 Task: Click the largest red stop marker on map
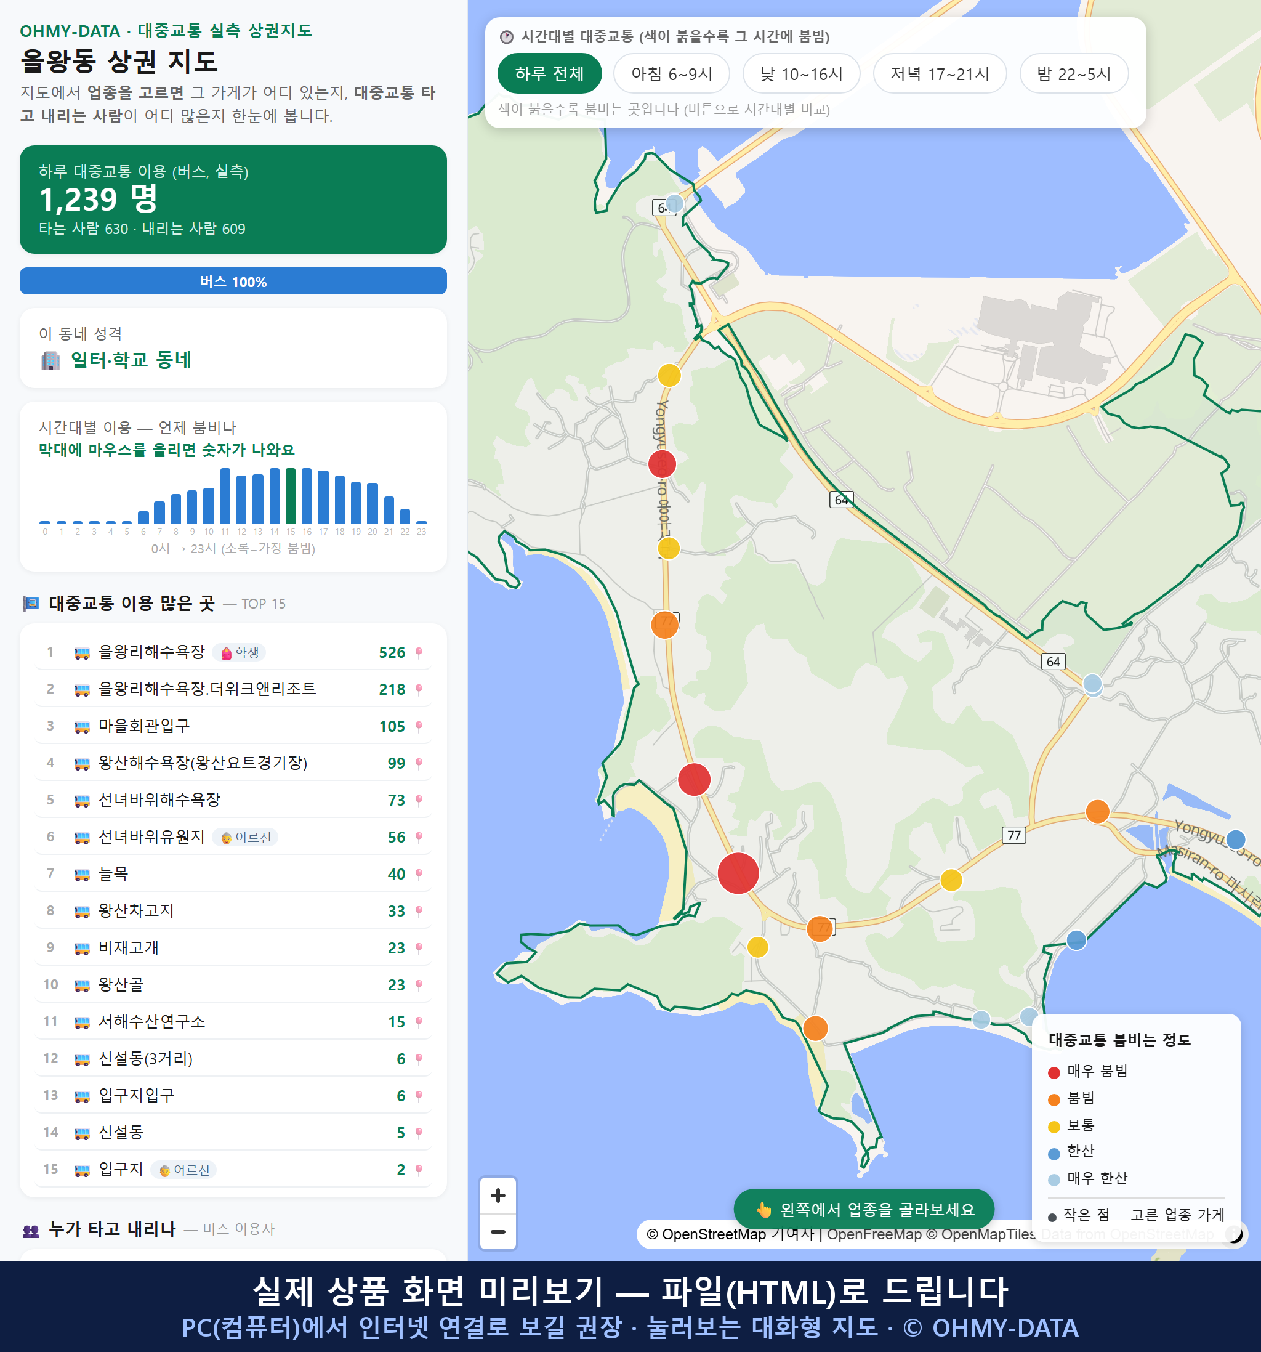click(738, 873)
